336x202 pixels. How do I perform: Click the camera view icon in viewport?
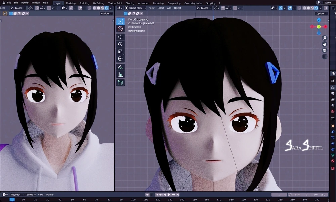click(325, 50)
